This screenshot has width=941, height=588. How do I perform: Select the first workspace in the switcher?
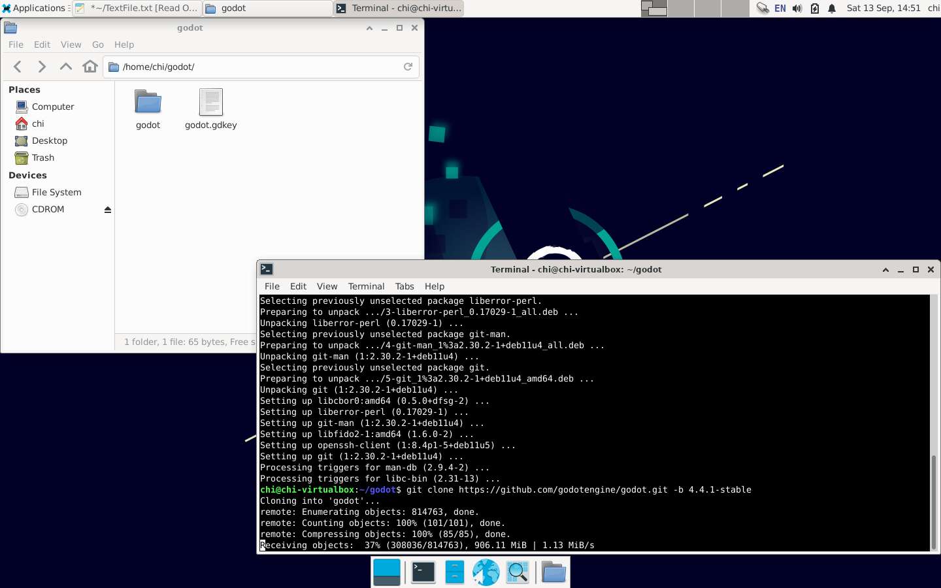click(x=653, y=8)
